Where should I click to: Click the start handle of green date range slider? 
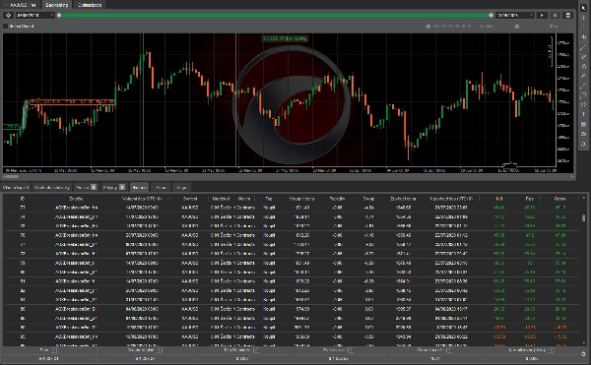(59, 15)
